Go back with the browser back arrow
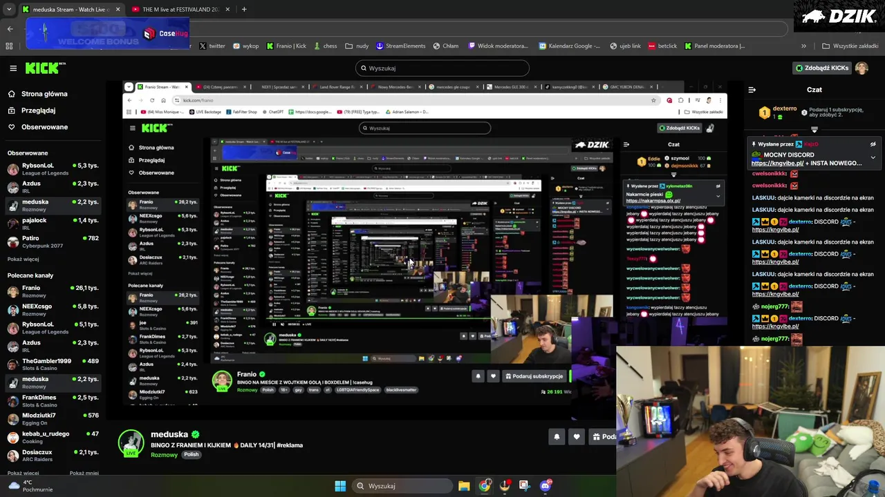 coord(10,28)
